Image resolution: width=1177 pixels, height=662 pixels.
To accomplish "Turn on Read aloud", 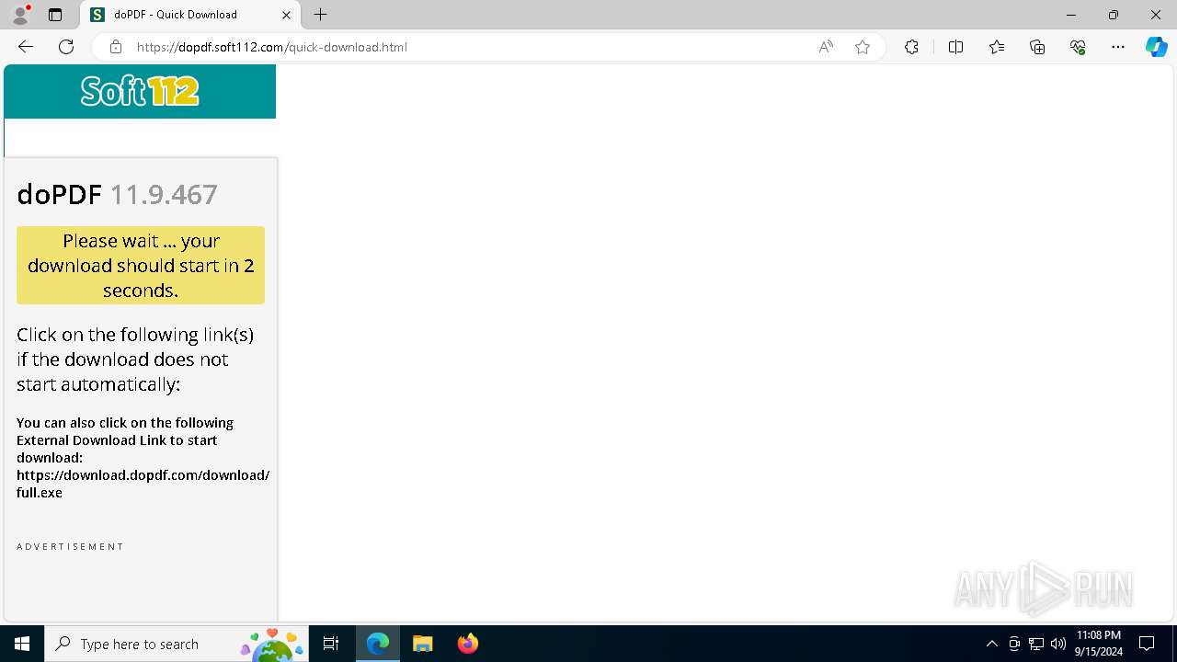I will point(826,47).
